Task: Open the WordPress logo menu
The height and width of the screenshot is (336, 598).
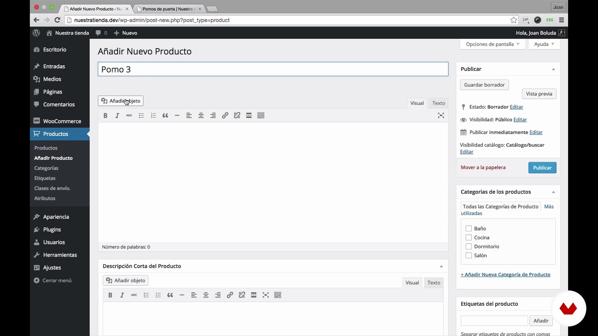Action: pos(36,33)
